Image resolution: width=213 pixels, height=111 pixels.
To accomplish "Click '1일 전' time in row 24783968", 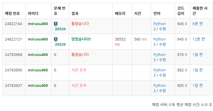I will point(198,55).
